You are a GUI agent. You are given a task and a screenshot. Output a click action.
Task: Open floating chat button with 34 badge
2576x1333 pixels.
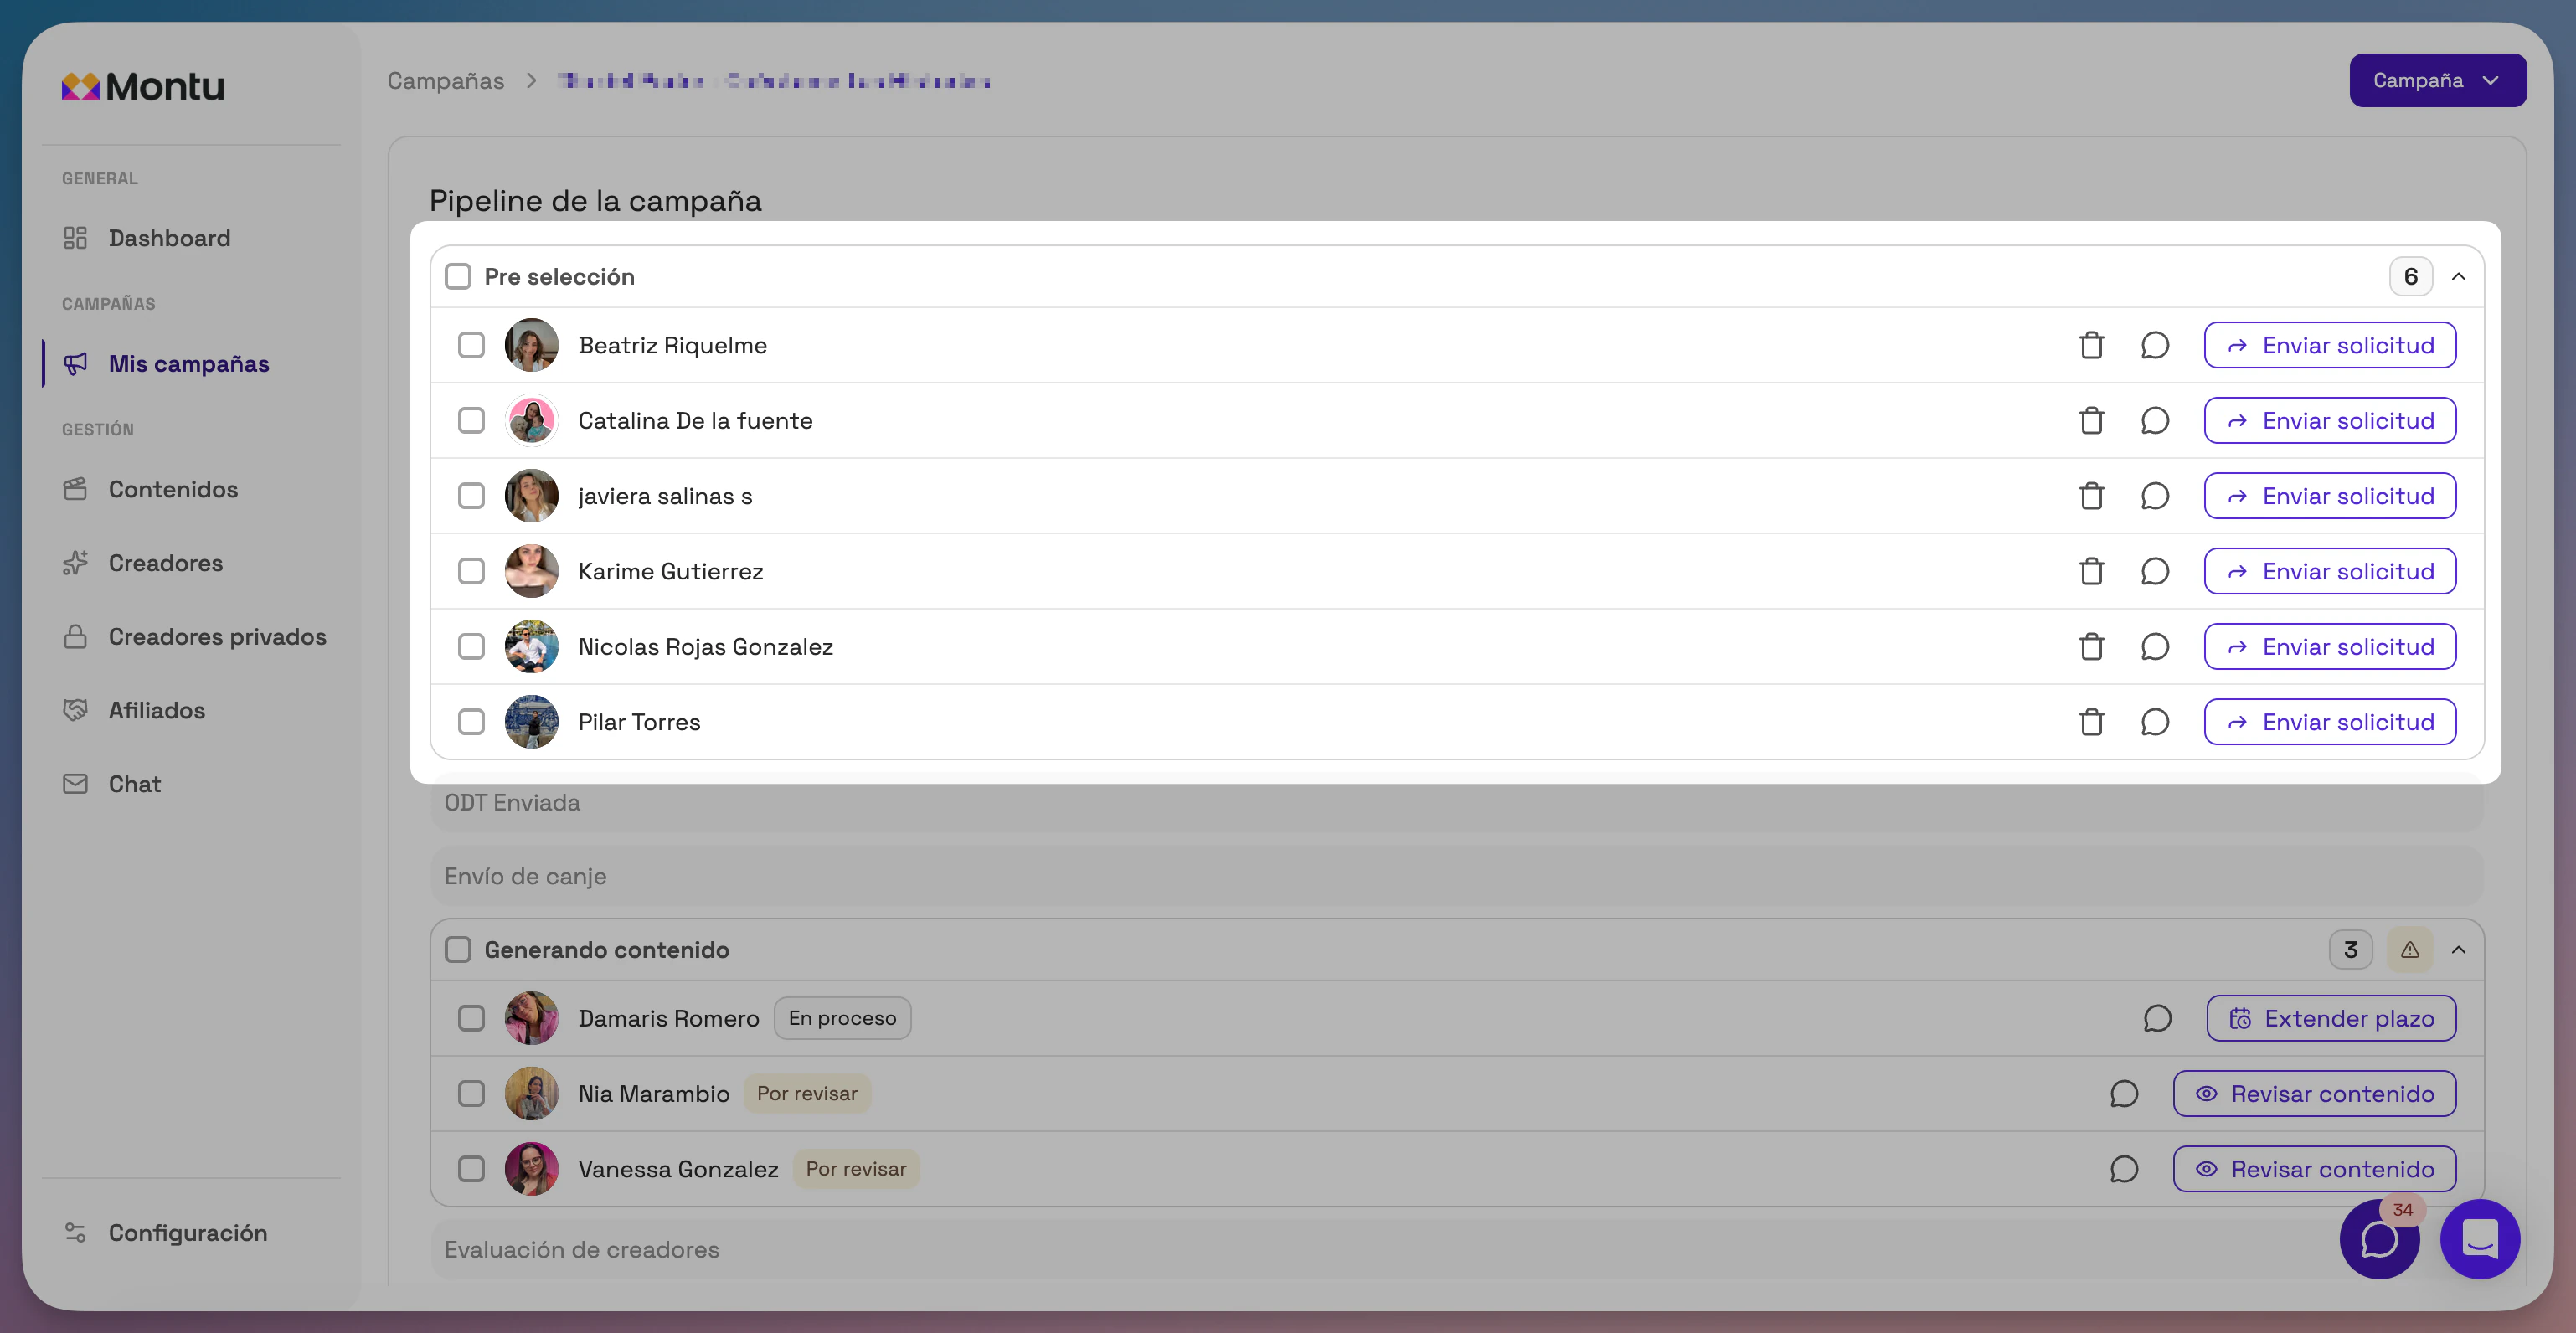2379,1239
